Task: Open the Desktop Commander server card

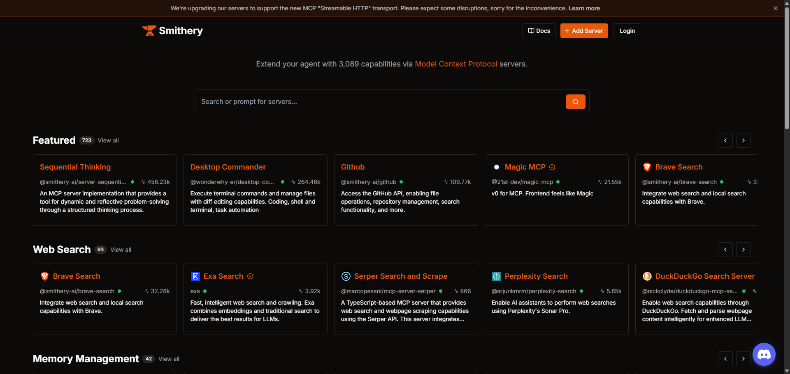Action: click(256, 190)
